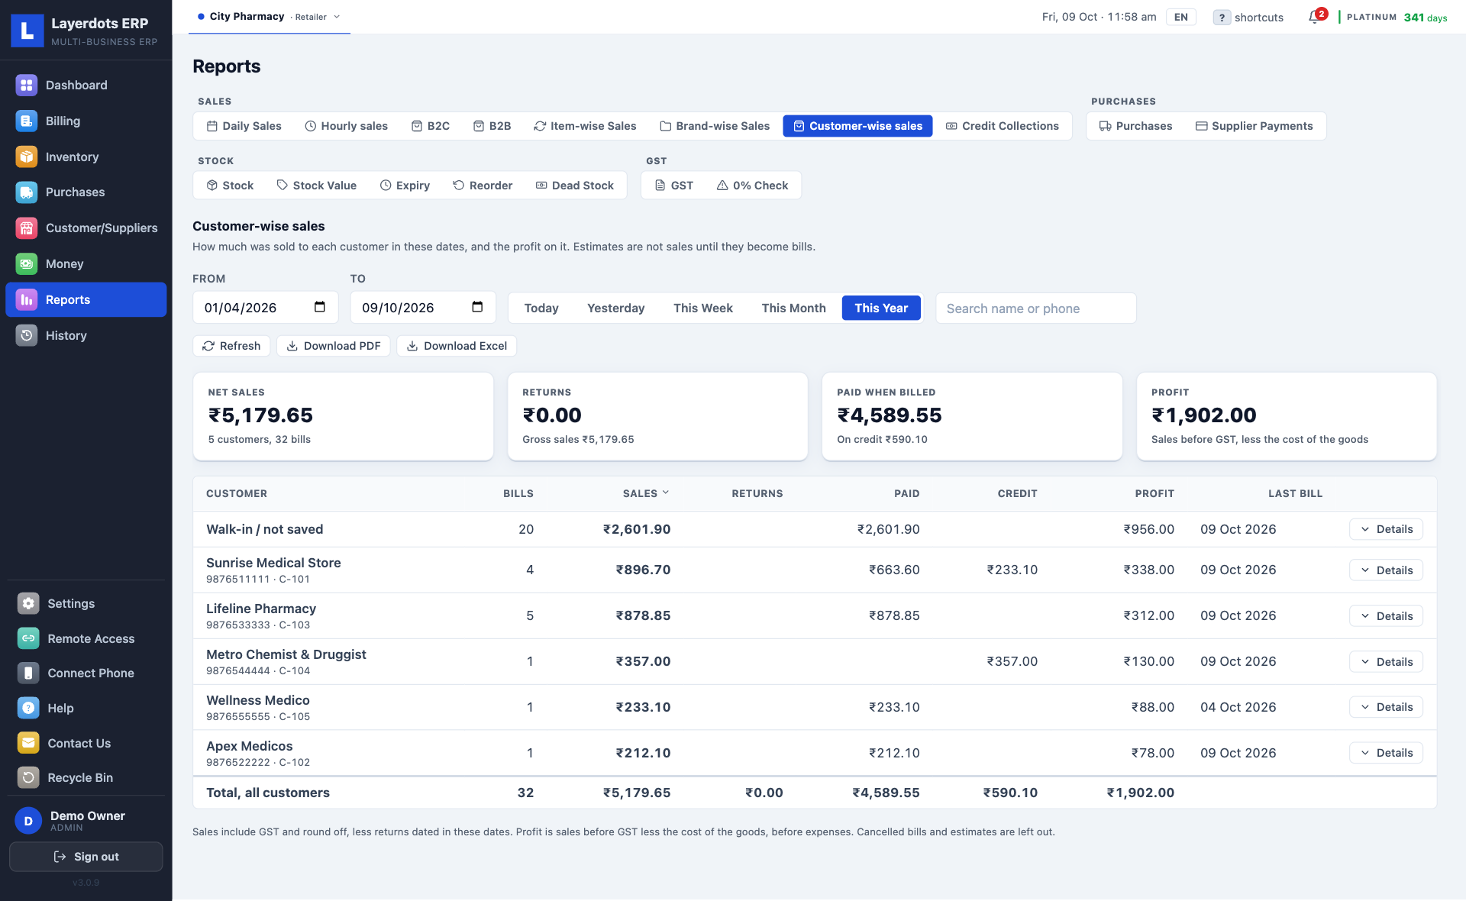Open the City Pharmacy business switcher dropdown
Image resolution: width=1466 pixels, height=901 pixels.
click(x=270, y=17)
